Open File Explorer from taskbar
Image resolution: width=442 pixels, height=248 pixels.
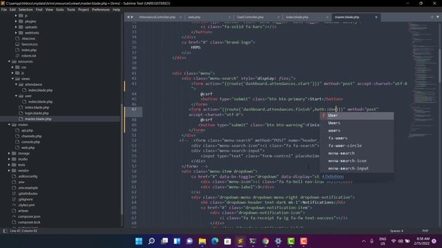[x=202, y=241]
